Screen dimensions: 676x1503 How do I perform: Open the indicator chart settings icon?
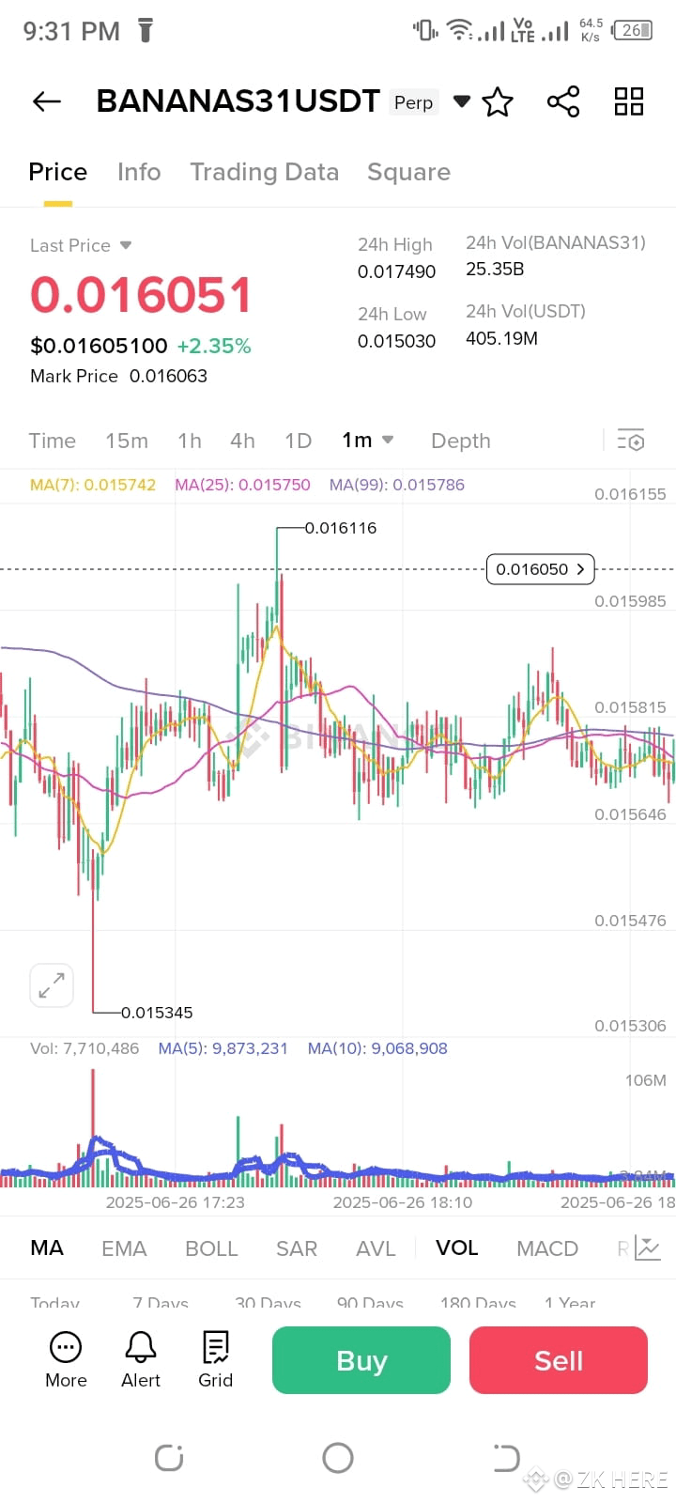click(649, 1247)
